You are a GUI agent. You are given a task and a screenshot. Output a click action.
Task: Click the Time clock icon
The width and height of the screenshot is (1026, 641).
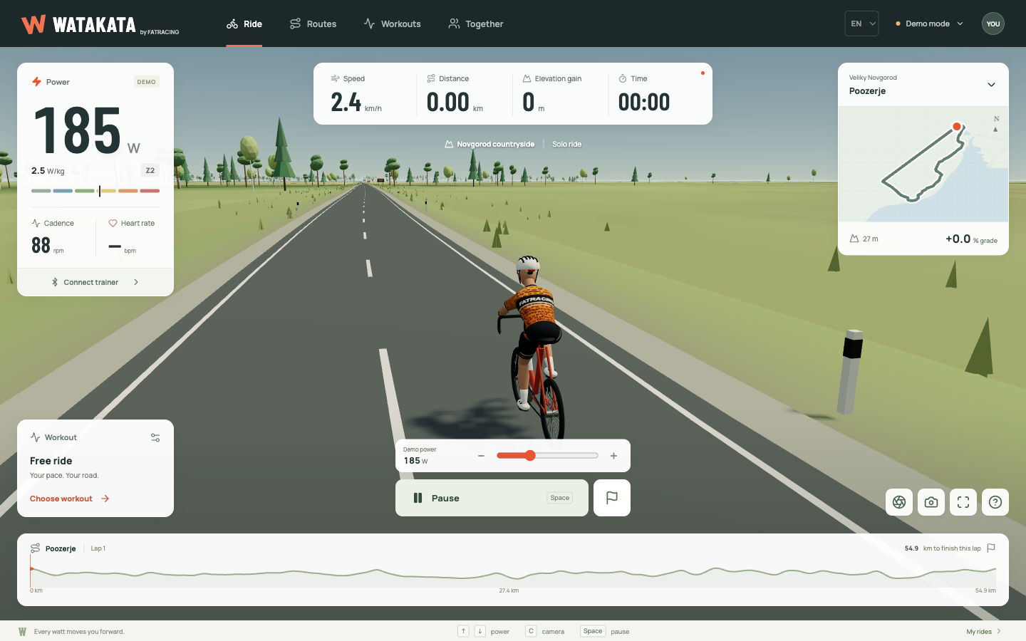[x=623, y=78]
